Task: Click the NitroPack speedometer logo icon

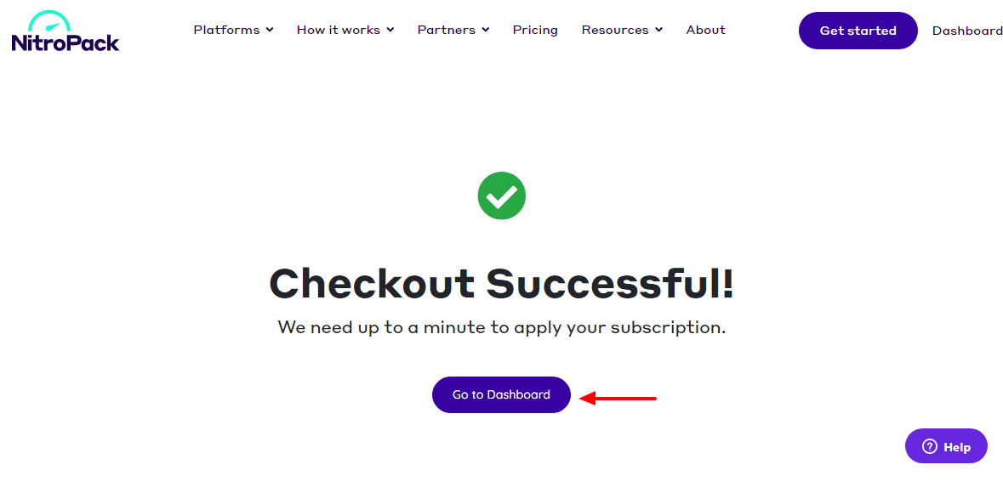Action: [x=48, y=20]
